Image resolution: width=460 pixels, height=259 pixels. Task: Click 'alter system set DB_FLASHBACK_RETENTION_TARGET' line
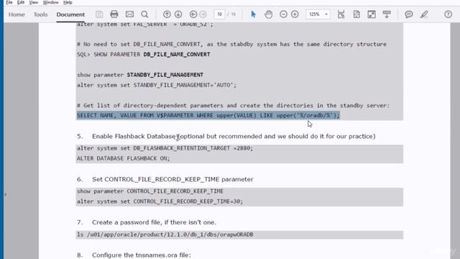(x=165, y=148)
